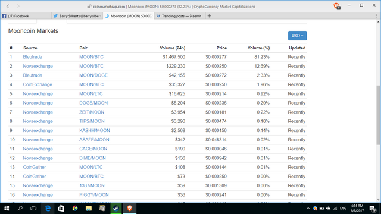Click the Price column header
Image resolution: width=381 pixels, height=214 pixels.
tap(221, 48)
